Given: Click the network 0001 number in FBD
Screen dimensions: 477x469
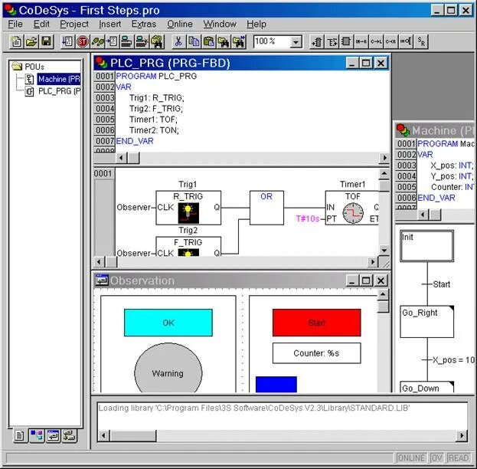Looking at the screenshot, I should click(103, 174).
